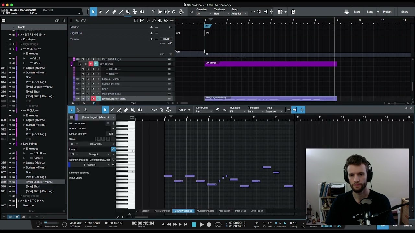
Task: Select the Listen speaker tool in the top toolbar
Action: coord(142,12)
